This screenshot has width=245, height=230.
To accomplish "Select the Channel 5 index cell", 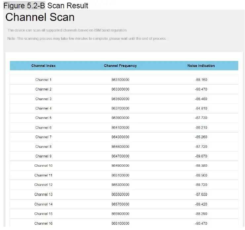I will 43,118.
